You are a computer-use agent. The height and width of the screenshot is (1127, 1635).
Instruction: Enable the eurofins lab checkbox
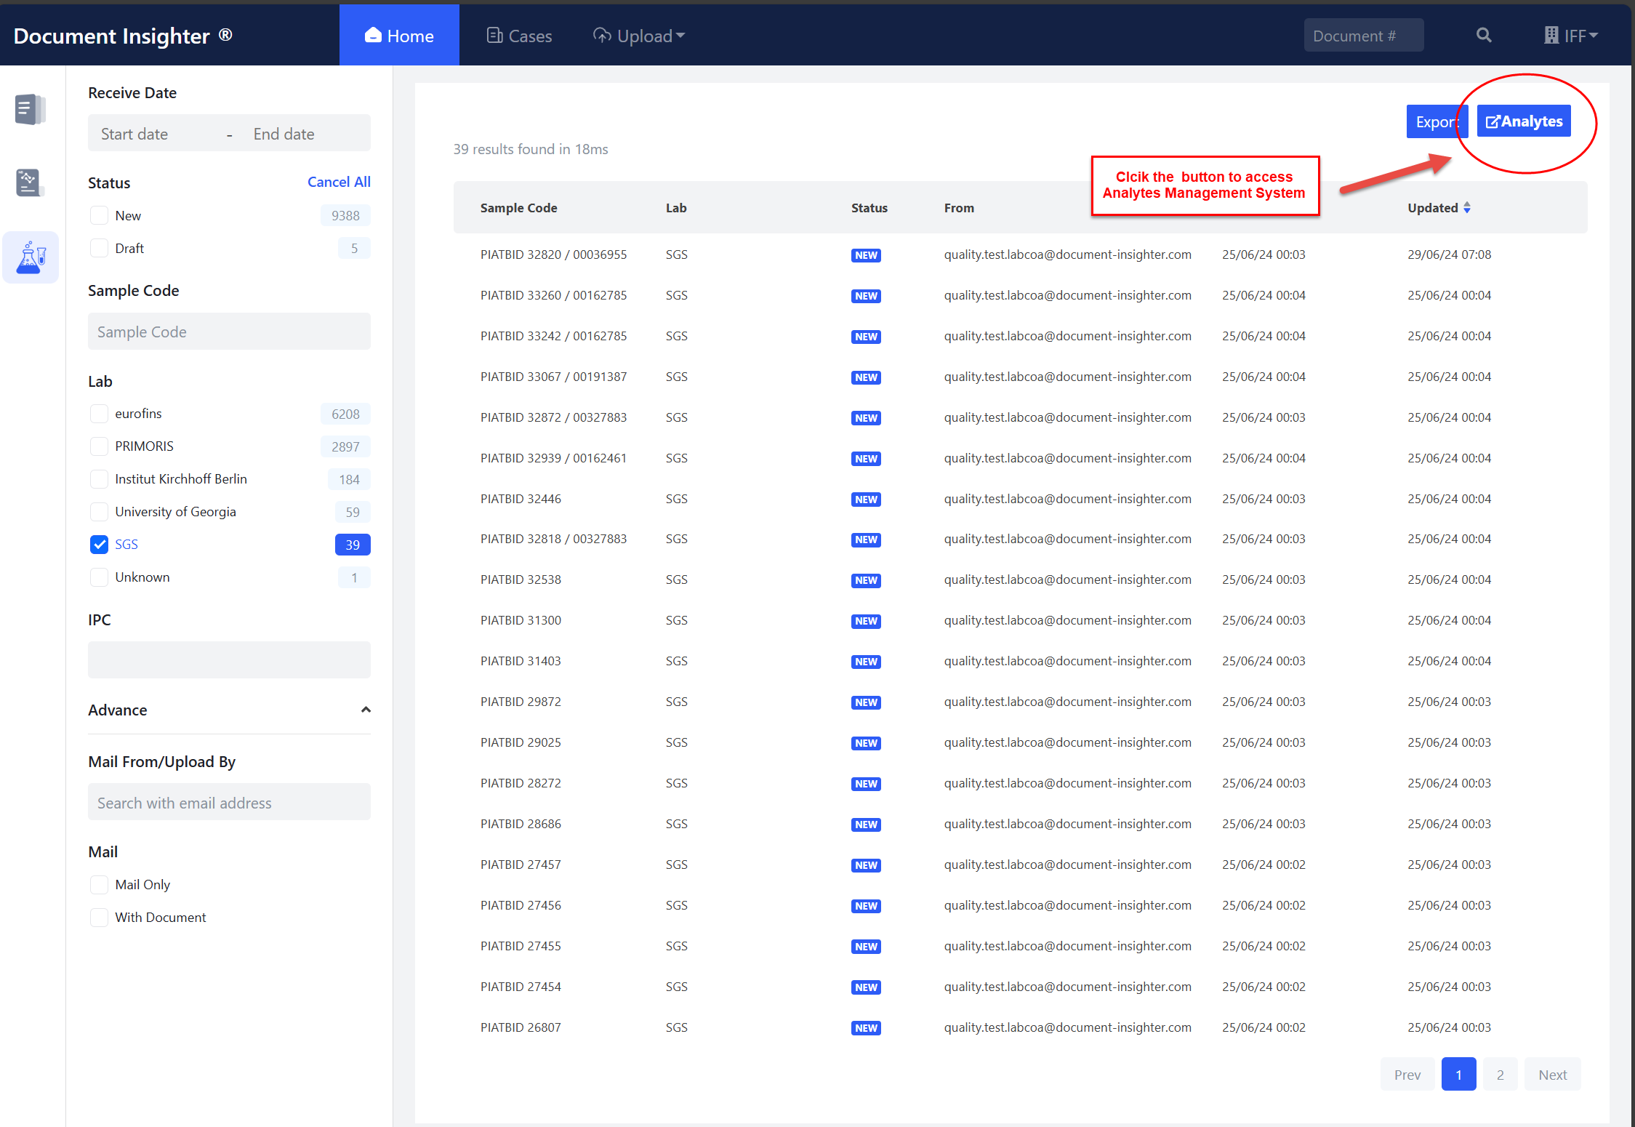[100, 414]
